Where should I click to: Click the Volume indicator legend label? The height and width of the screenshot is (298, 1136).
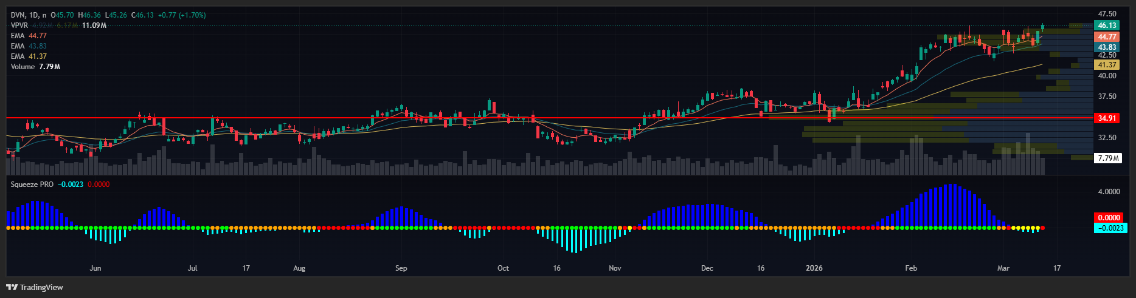coord(23,67)
